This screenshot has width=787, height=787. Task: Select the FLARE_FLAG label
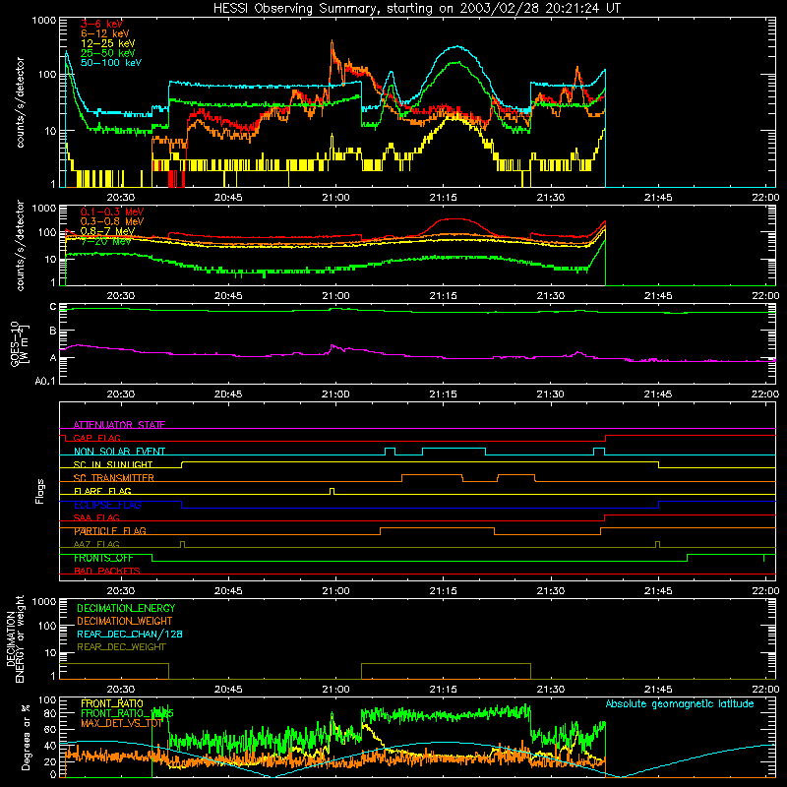[x=102, y=491]
